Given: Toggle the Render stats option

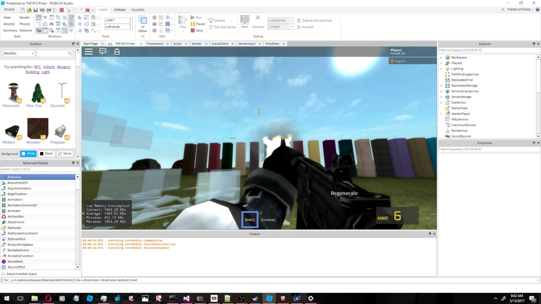Looking at the screenshot, I should coord(25,18).
